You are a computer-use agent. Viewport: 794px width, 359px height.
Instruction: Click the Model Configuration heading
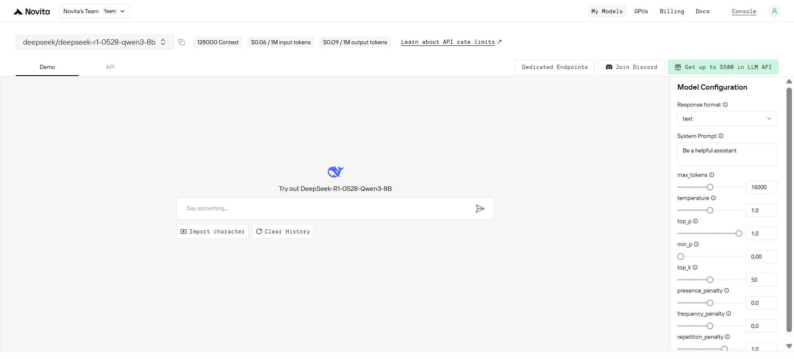712,87
